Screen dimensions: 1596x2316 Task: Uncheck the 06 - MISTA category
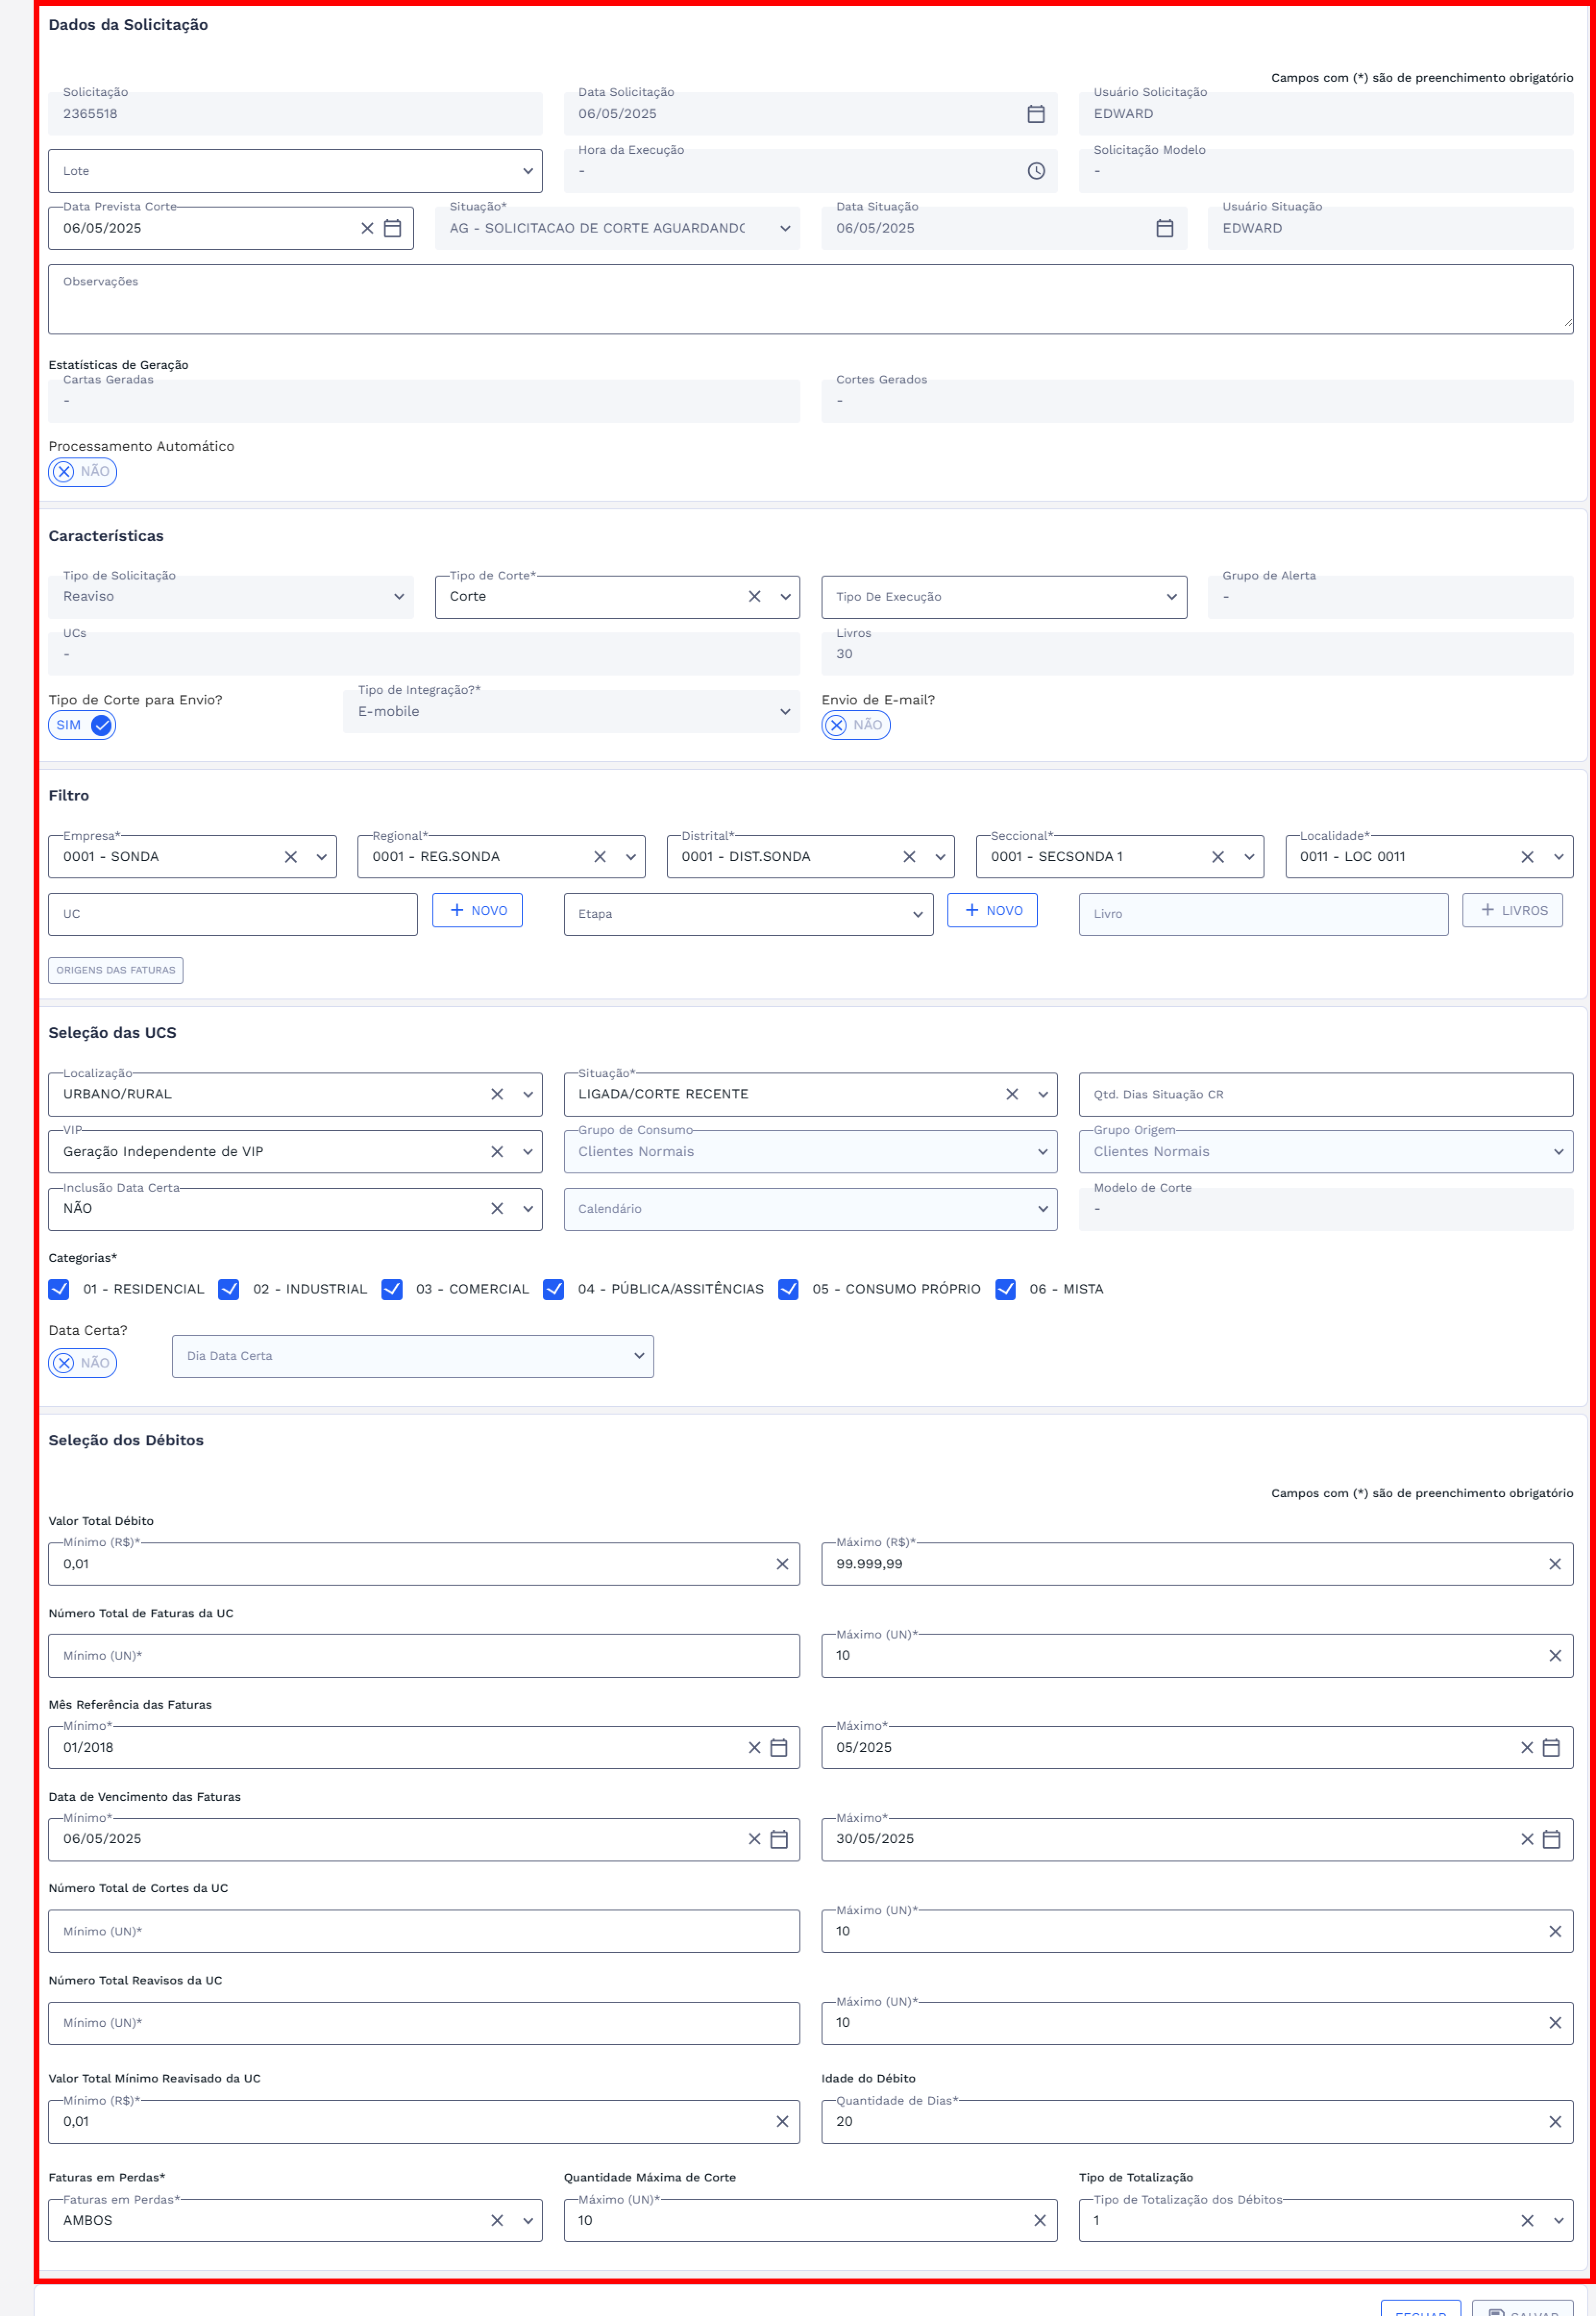click(1005, 1289)
